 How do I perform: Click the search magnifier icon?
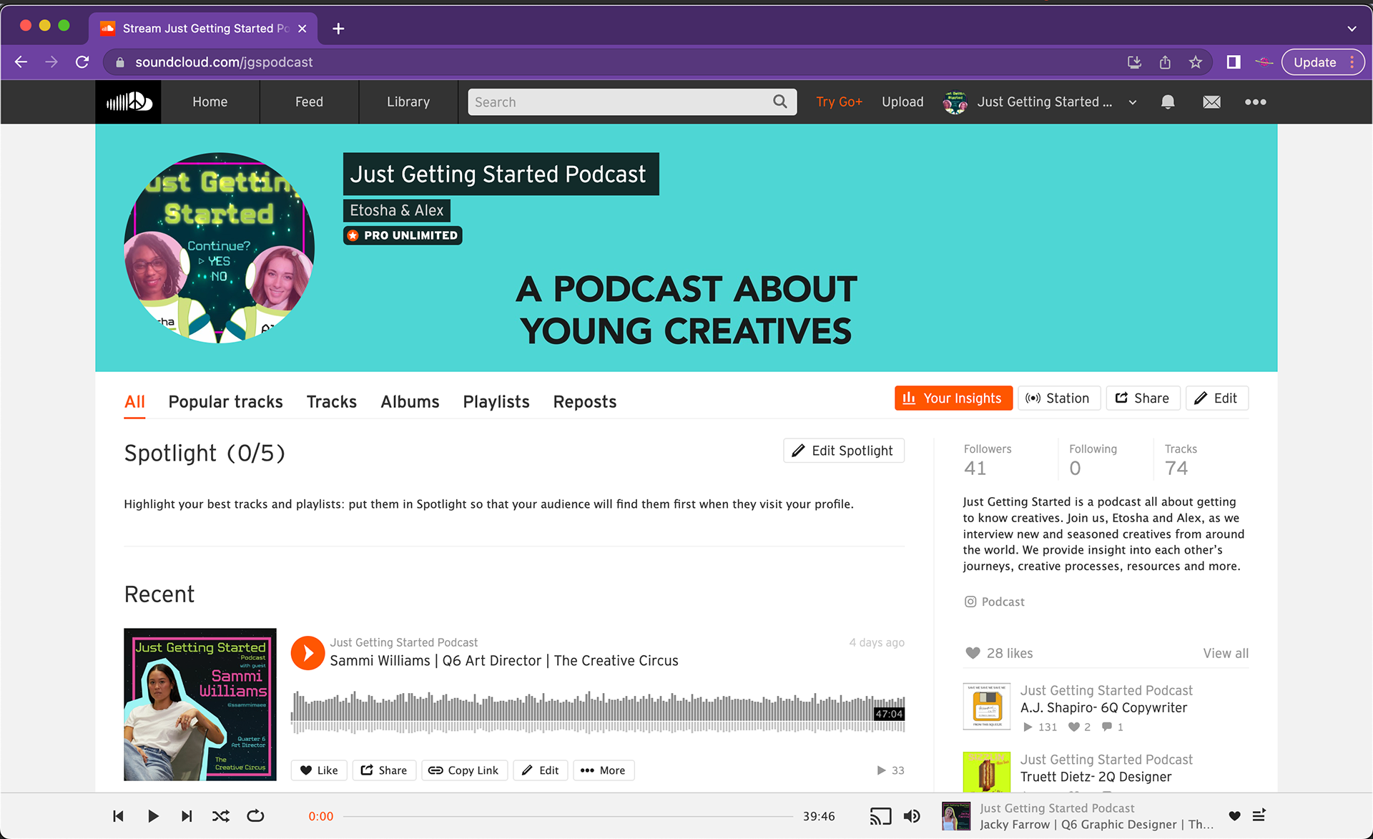(780, 102)
